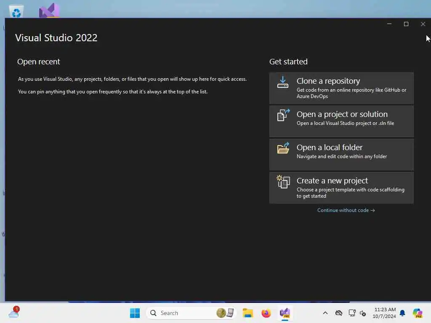The image size is (431, 323).
Task: Open the Visual Studio desktop shortcut icon
Action: click(49, 11)
